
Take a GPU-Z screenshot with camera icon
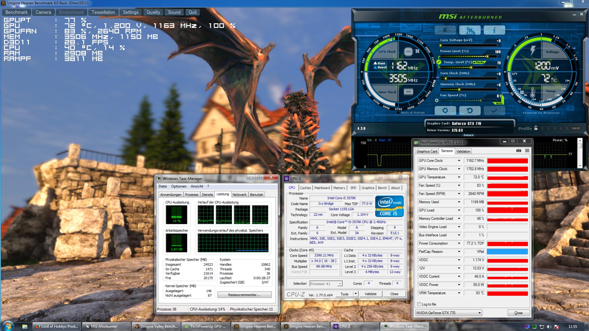pyautogui.click(x=519, y=151)
